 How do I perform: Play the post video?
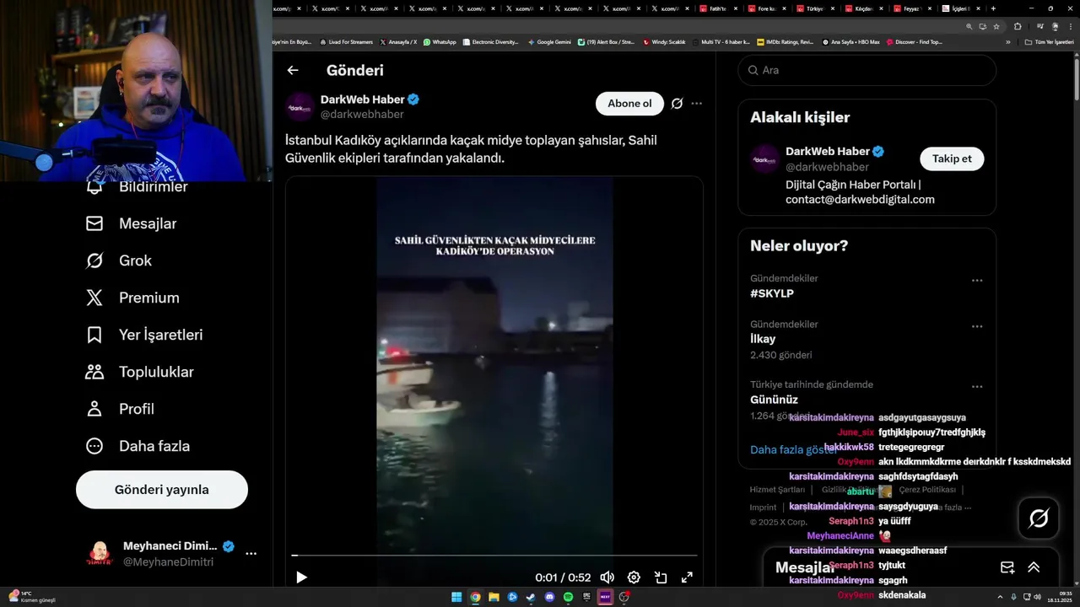coord(301,577)
